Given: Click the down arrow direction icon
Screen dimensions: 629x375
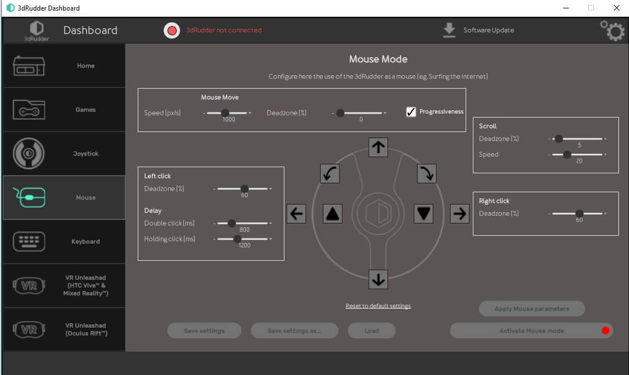Looking at the screenshot, I should (x=378, y=279).
